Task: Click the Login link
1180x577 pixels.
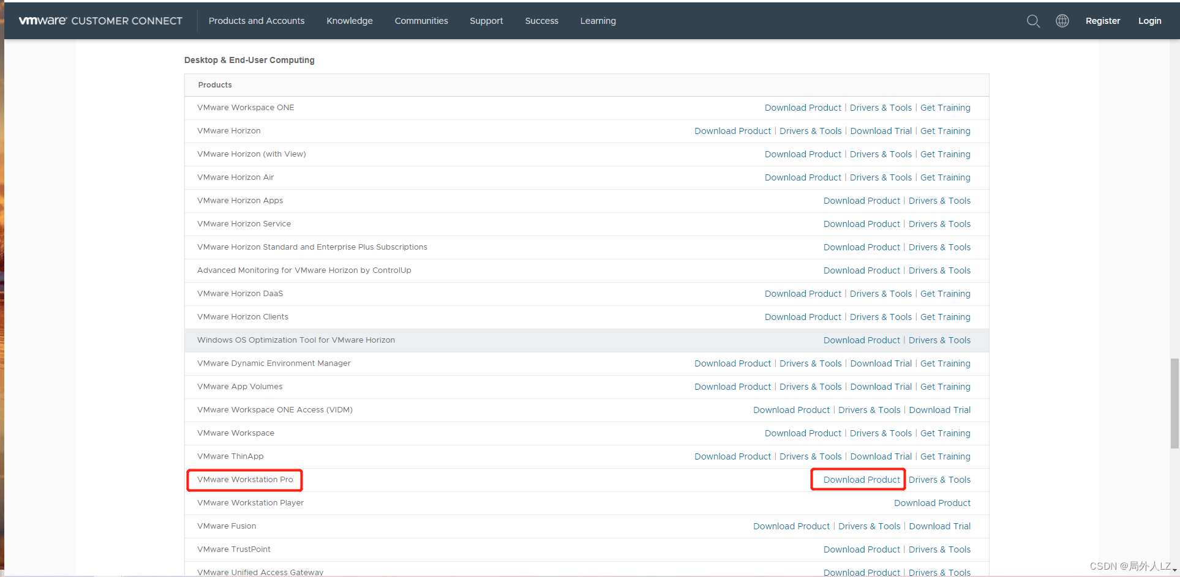Action: (1150, 21)
